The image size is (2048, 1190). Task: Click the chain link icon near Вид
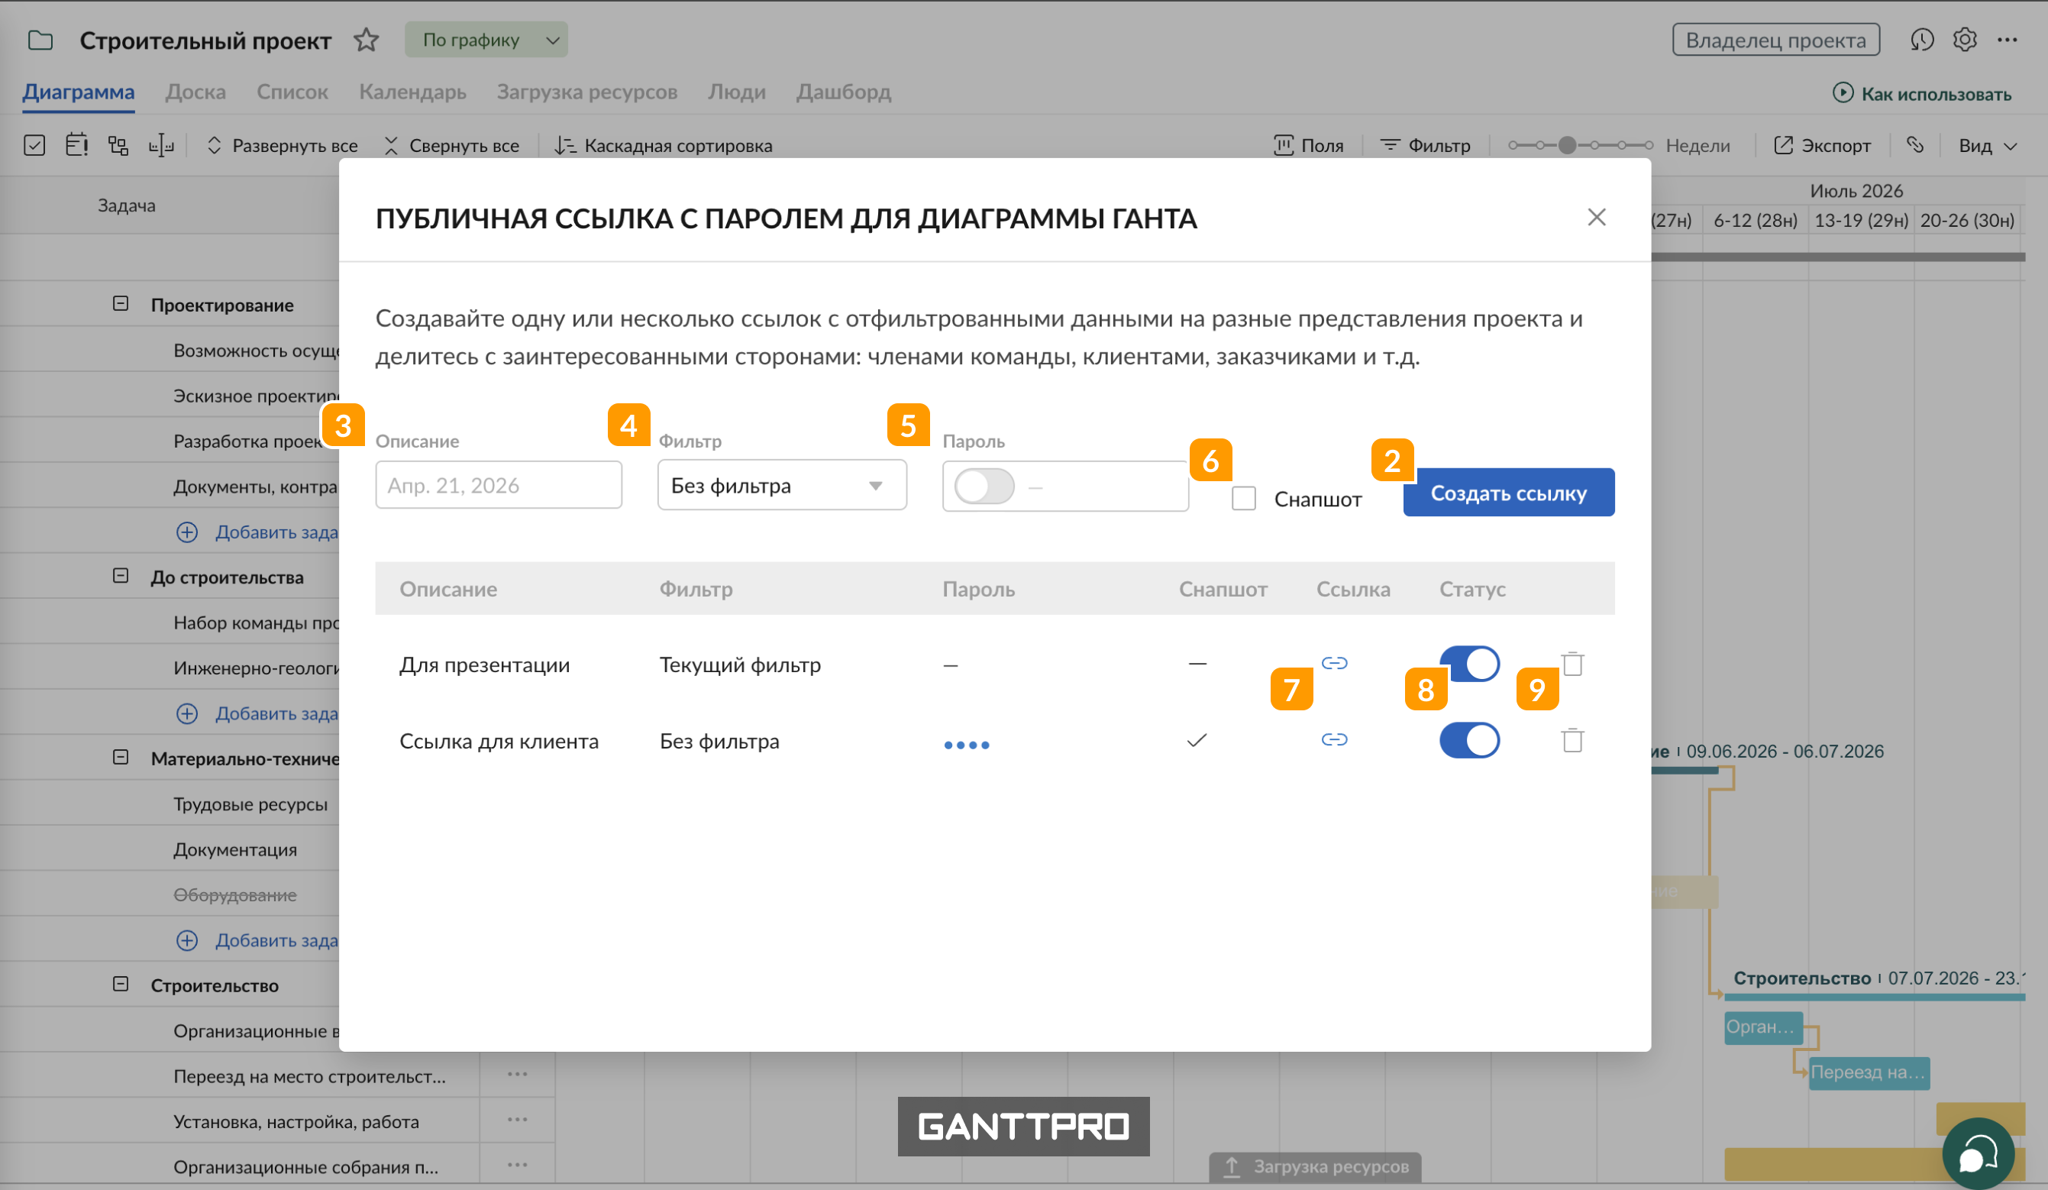click(x=1916, y=144)
